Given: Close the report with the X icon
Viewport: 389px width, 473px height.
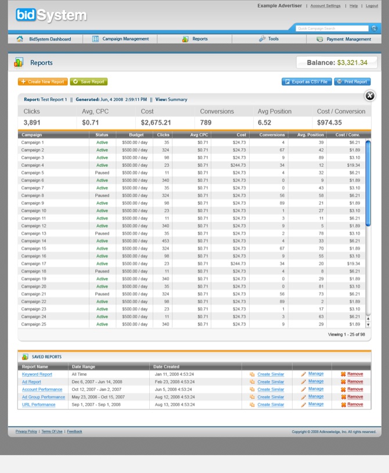Looking at the screenshot, I should click(370, 96).
